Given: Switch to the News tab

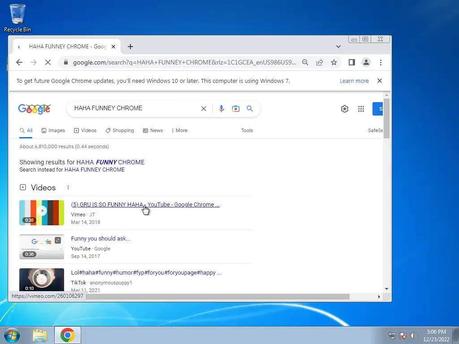Looking at the screenshot, I should (153, 130).
